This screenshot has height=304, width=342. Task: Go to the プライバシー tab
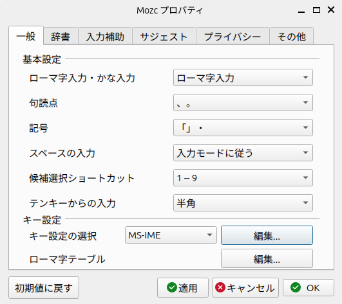coord(233,37)
